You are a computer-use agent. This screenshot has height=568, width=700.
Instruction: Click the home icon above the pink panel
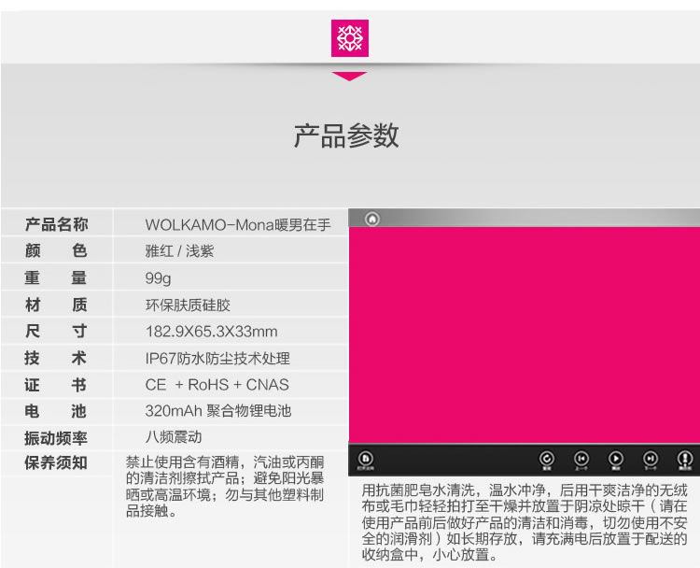click(371, 219)
